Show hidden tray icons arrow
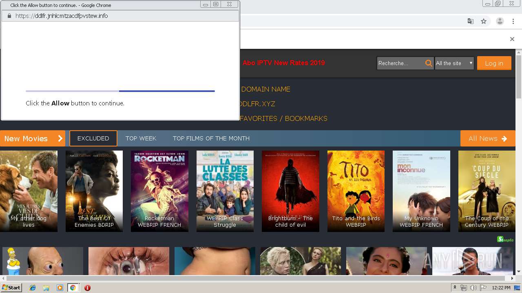522x293 pixels. tap(455, 288)
